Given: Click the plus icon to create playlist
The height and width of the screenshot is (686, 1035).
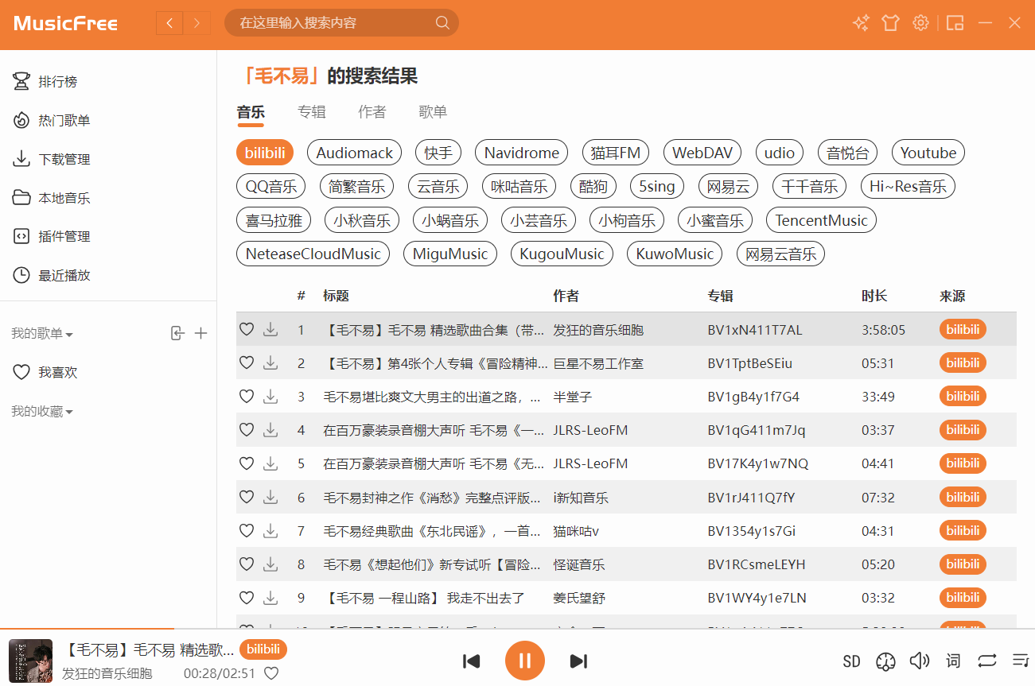Looking at the screenshot, I should pos(201,334).
